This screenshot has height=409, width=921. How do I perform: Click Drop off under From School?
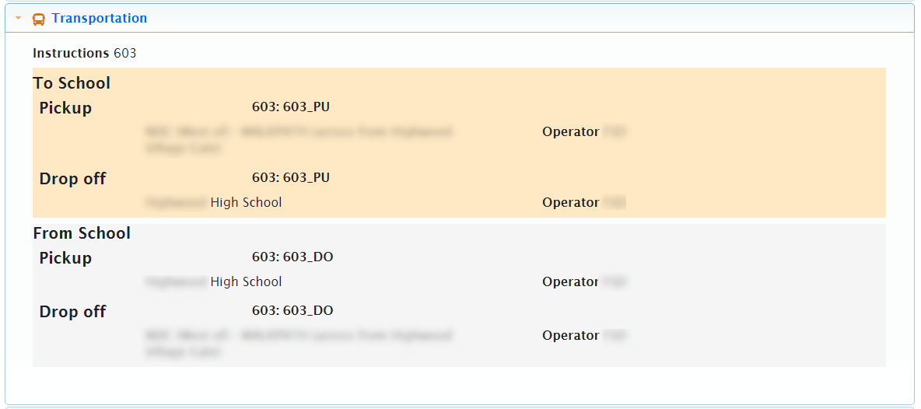[x=72, y=312]
